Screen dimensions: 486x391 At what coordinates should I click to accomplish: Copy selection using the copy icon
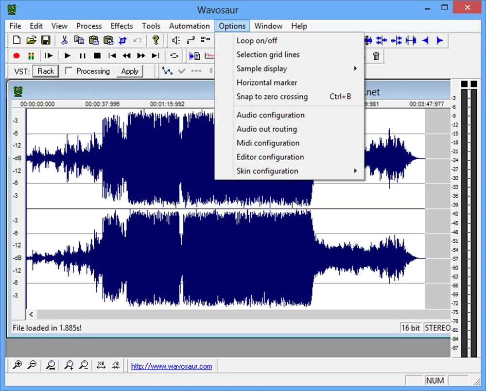pyautogui.click(x=79, y=40)
